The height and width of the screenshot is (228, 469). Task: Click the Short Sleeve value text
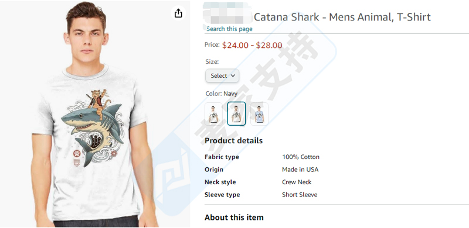click(300, 195)
